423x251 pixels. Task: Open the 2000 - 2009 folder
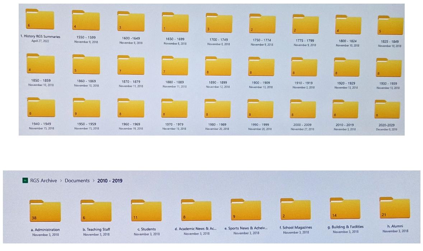(303, 109)
